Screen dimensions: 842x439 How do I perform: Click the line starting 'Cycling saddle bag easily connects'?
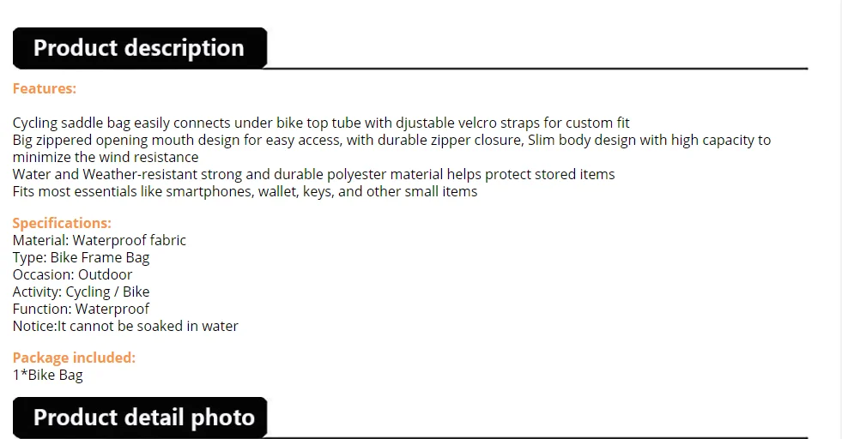pos(321,123)
